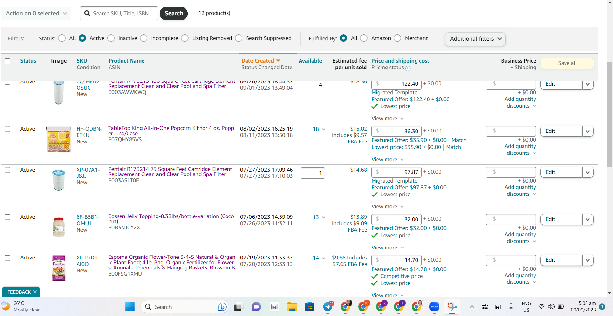Open Edit dropdown arrow for XP-07A1-J8JJ
Image resolution: width=613 pixels, height=316 pixels.
coord(587,172)
